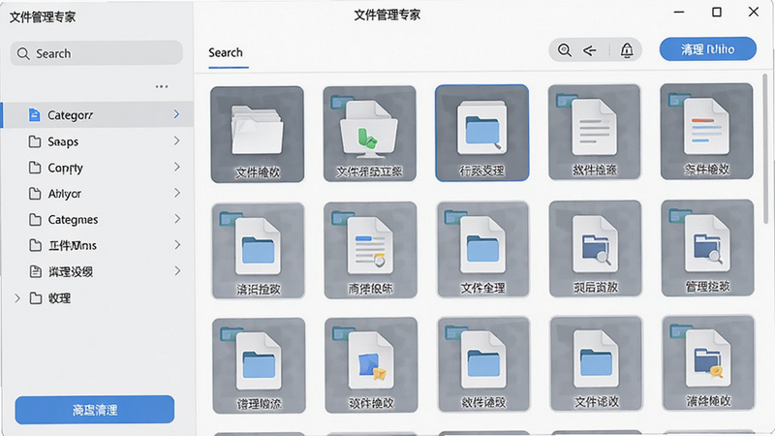
Task: Expand the chevron on the Category row
Action: pyautogui.click(x=176, y=114)
